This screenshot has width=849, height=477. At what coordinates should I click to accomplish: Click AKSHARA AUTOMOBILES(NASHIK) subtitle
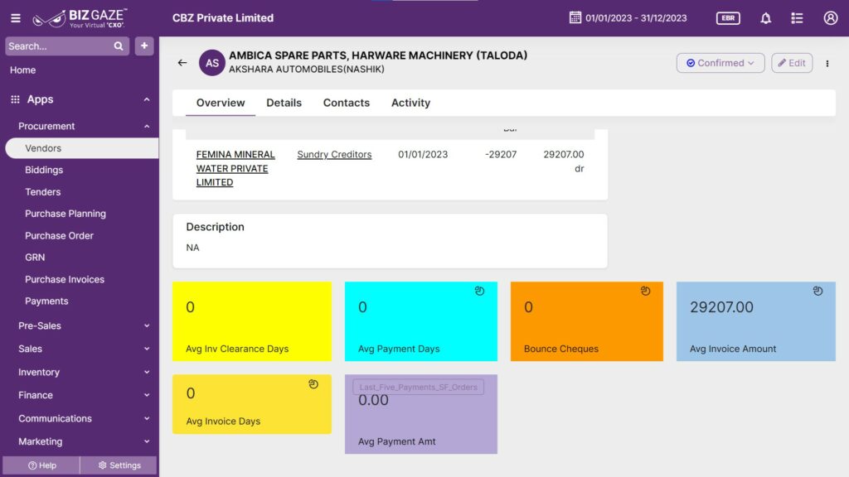pos(307,70)
